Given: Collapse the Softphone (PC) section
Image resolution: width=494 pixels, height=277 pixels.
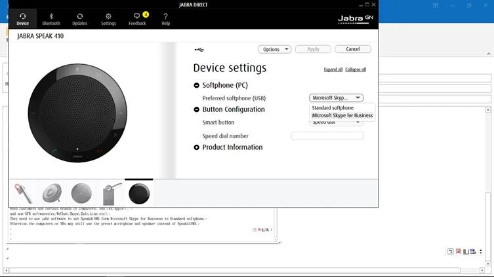Looking at the screenshot, I should click(197, 85).
